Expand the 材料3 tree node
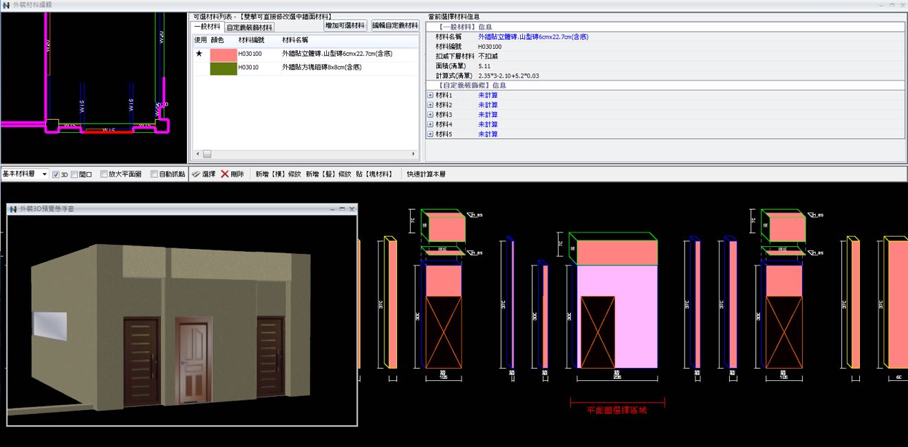Viewport: 908px width, 447px height. [431, 115]
